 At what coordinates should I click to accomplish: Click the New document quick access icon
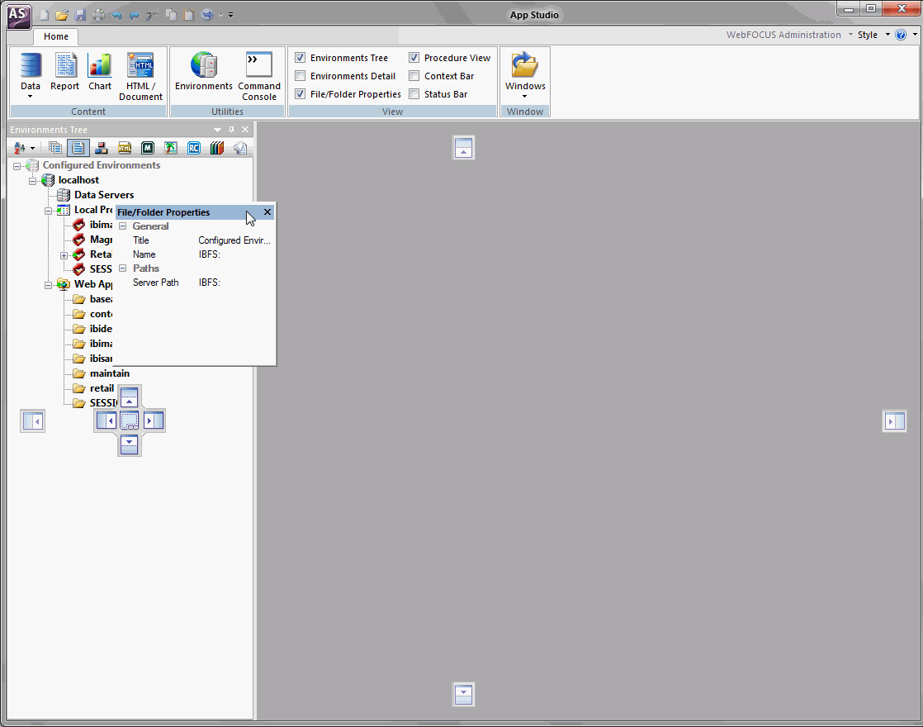(x=44, y=16)
